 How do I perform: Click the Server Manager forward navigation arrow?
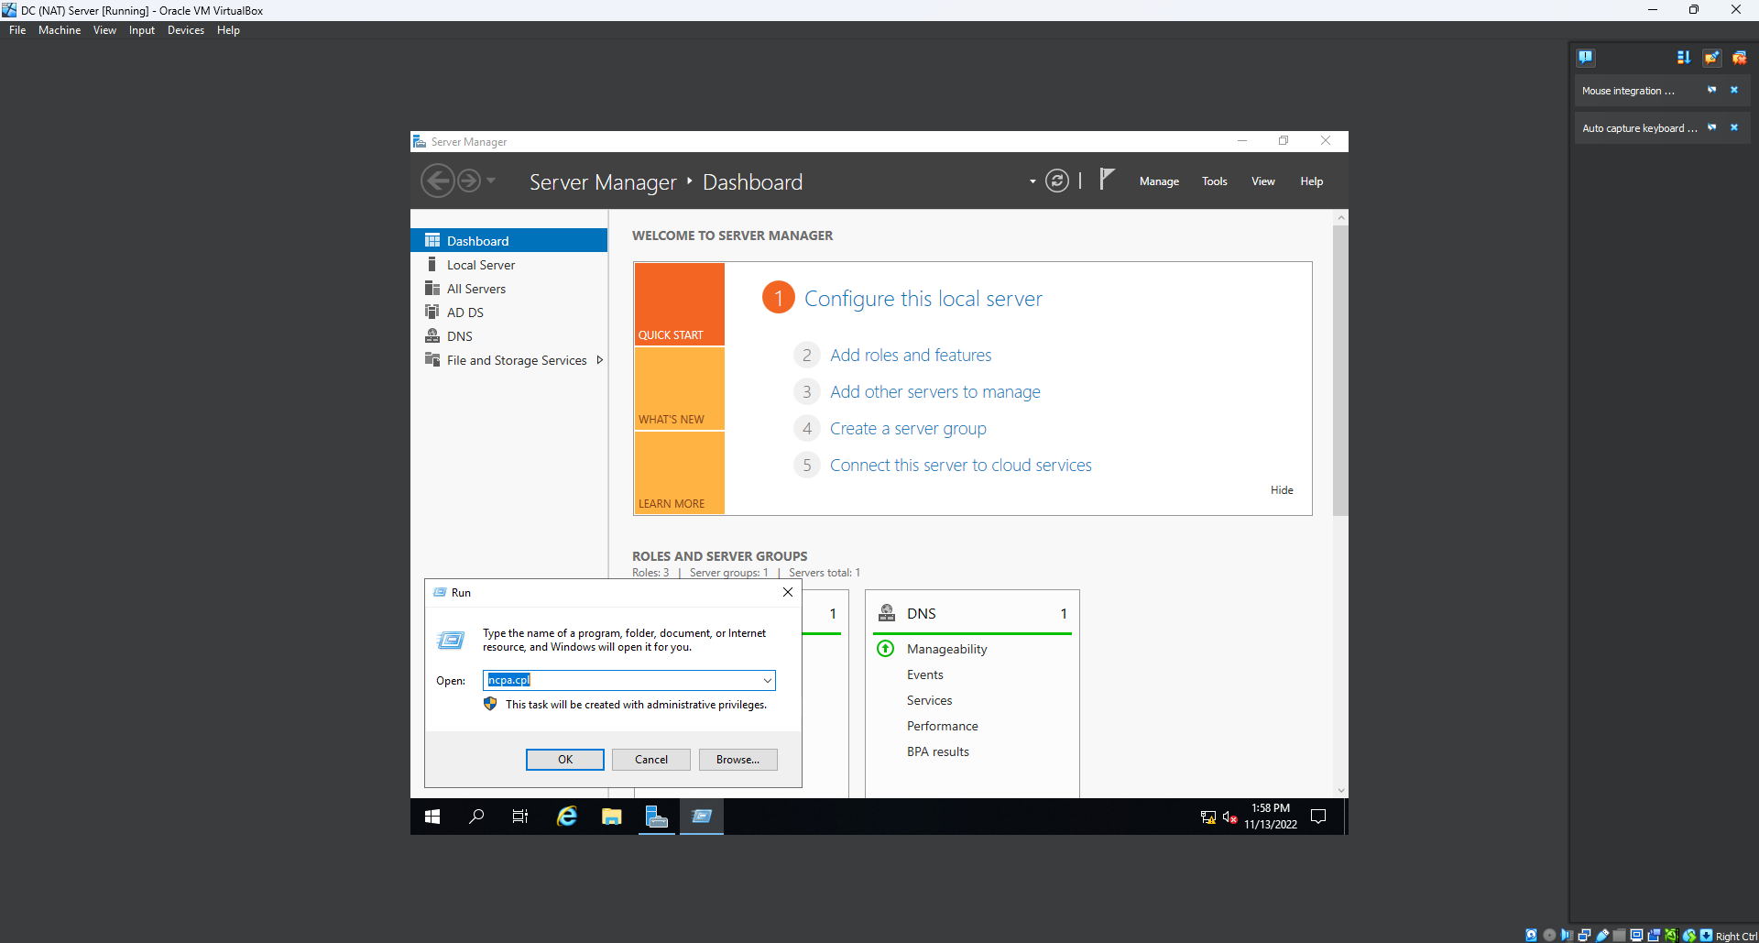coord(469,181)
